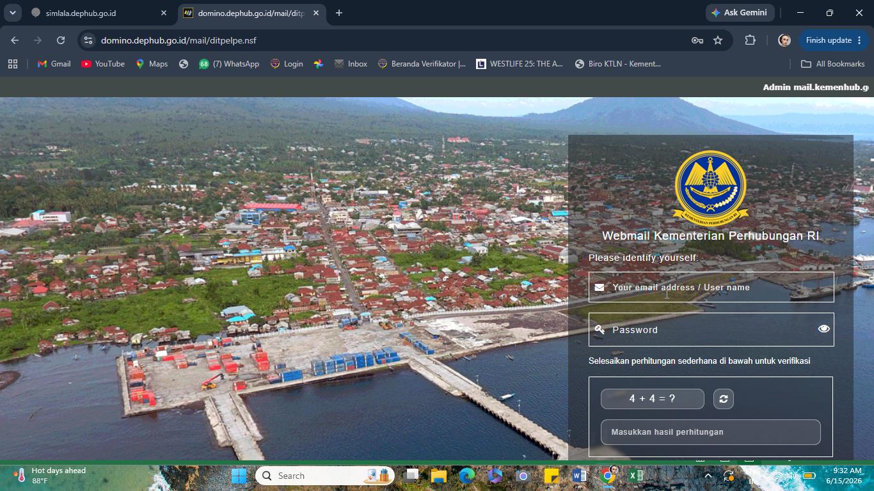This screenshot has width=874, height=491.
Task: Launch Microsoft Edge from the taskbar
Action: [467, 476]
